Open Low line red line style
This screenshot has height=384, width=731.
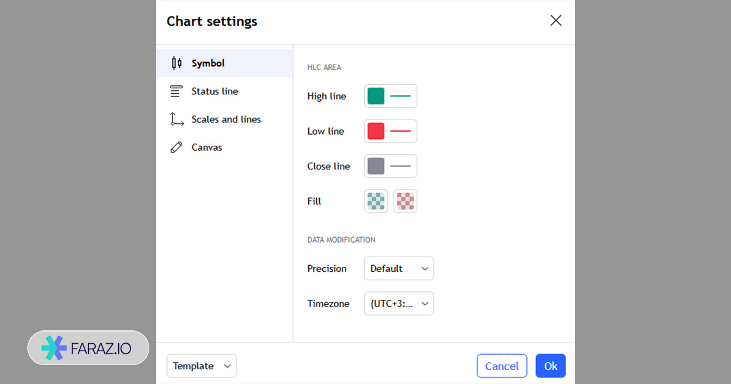400,131
